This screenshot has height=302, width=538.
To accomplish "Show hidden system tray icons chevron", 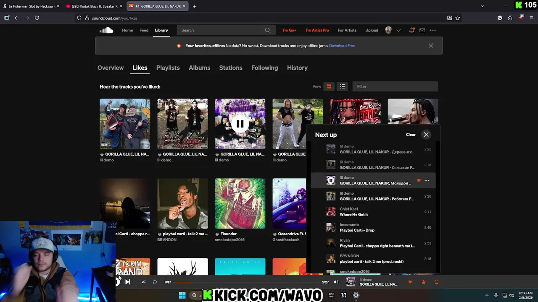I will click(x=487, y=295).
